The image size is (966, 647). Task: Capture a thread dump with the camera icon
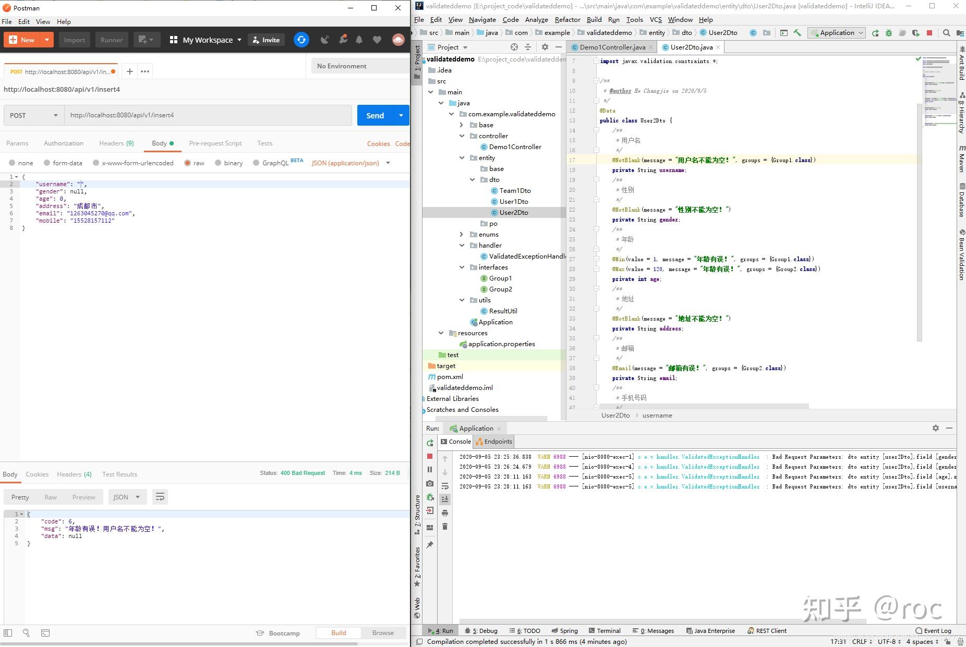pyautogui.click(x=430, y=483)
